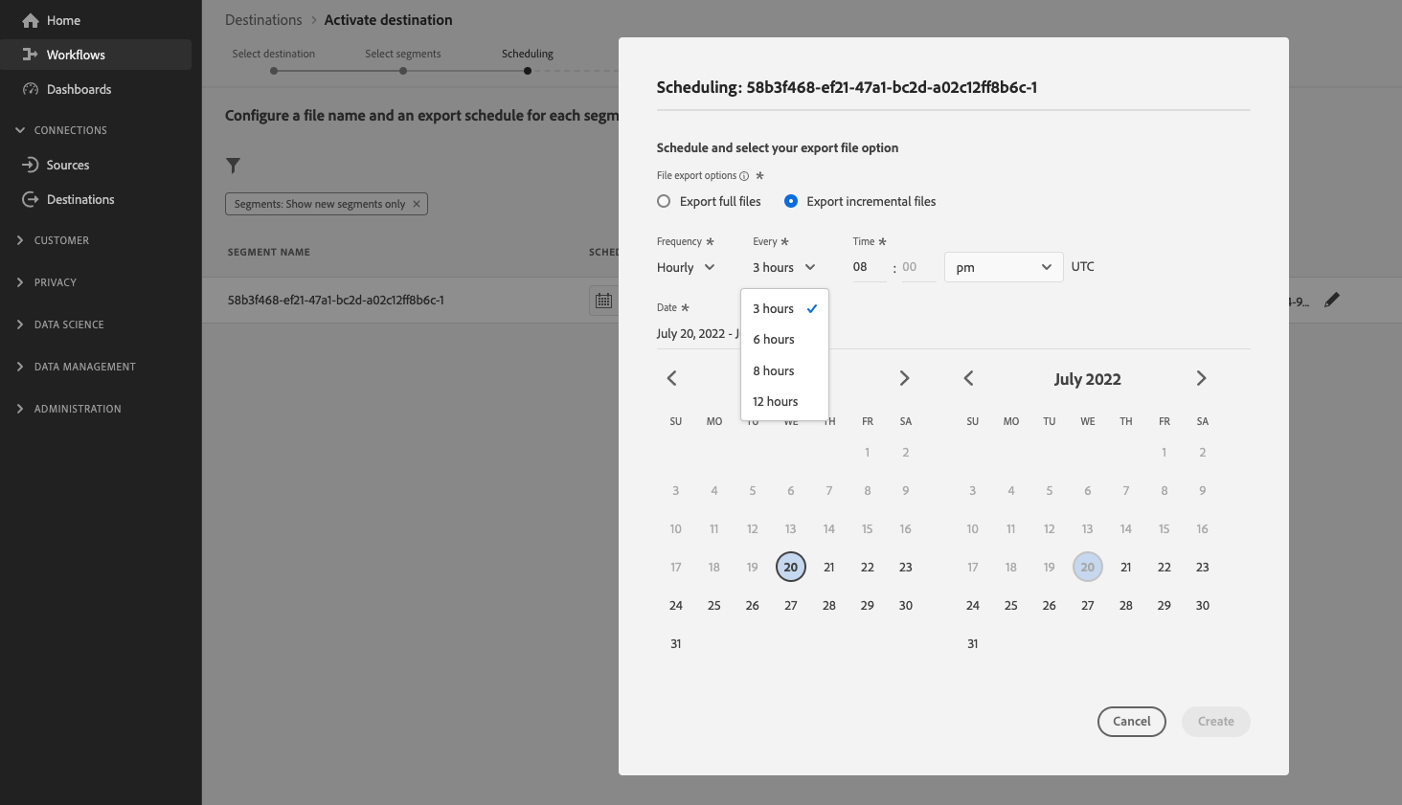Go to previous month in left calendar
Screen dimensions: 1402x805
672,378
